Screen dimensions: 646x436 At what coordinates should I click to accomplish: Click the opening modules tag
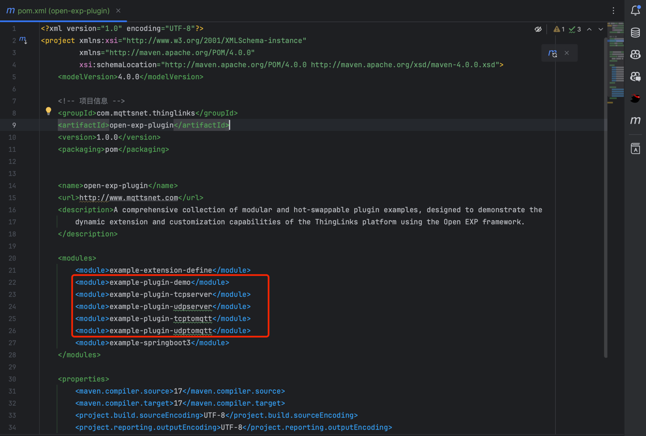pyautogui.click(x=77, y=258)
